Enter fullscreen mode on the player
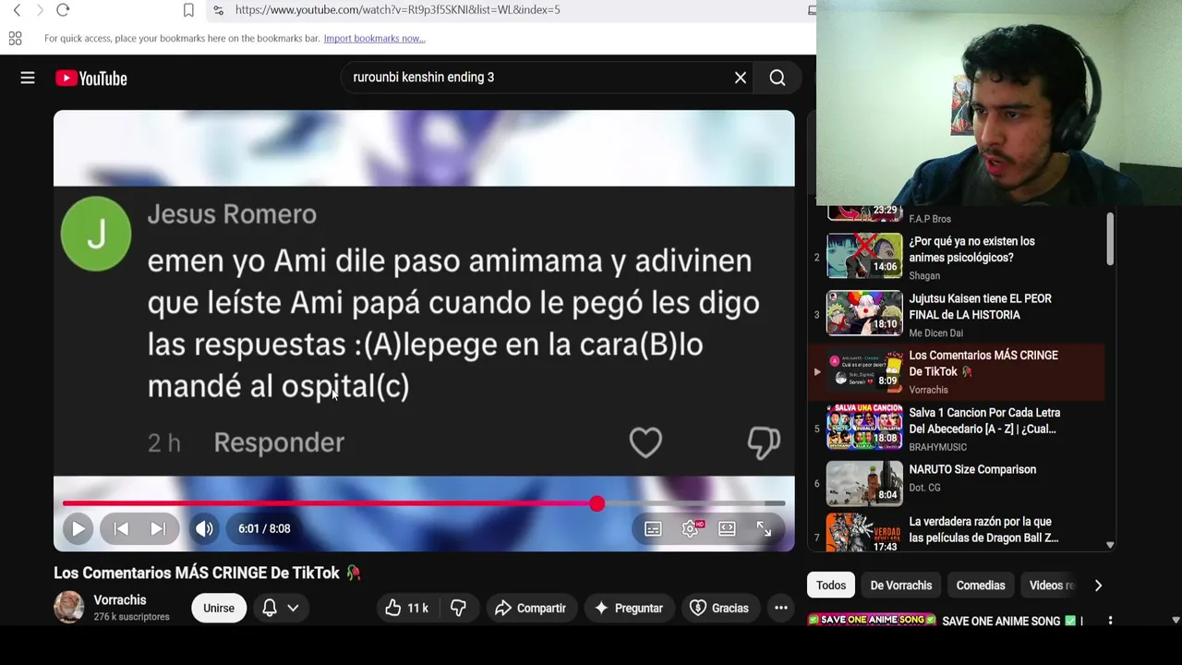Screen dimensions: 1182x665 [764, 528]
